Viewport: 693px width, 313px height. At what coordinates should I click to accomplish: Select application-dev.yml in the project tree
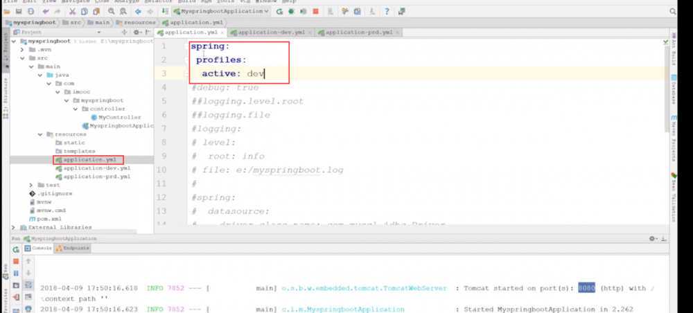coord(92,168)
